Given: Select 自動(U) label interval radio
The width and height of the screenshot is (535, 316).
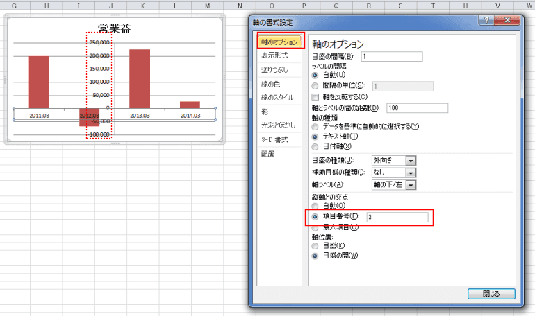Looking at the screenshot, I should click(315, 75).
